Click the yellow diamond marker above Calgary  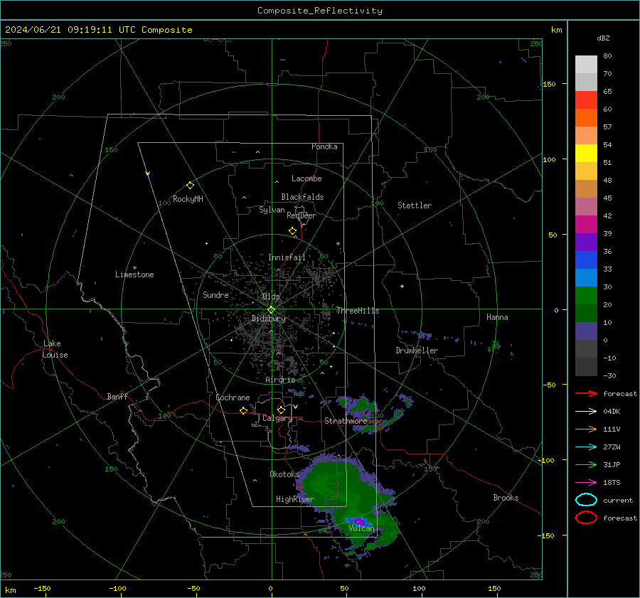[x=281, y=410]
